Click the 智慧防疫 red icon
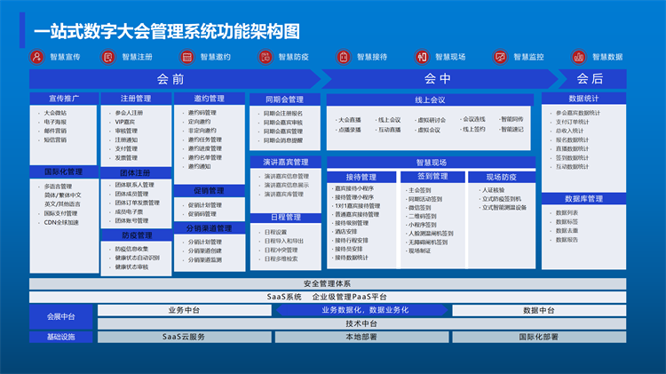The width and height of the screenshot is (666, 374). point(265,57)
